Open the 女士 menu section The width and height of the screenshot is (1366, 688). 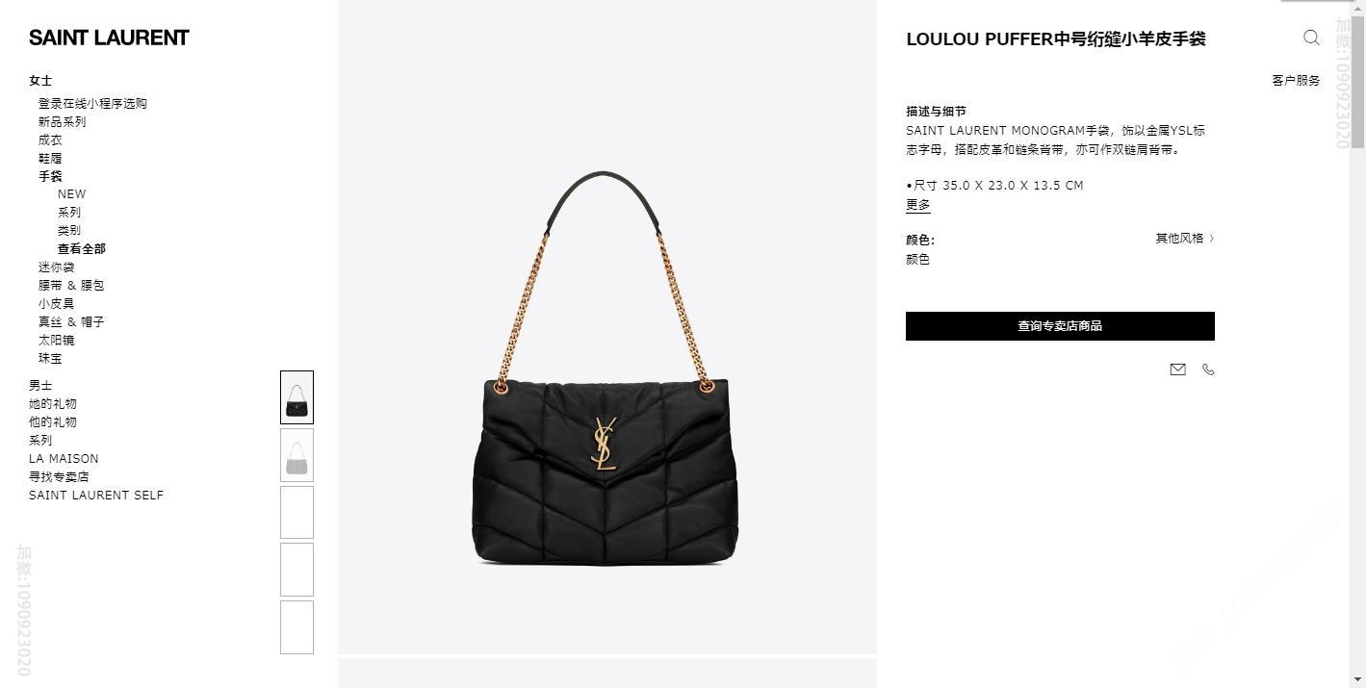pos(40,81)
